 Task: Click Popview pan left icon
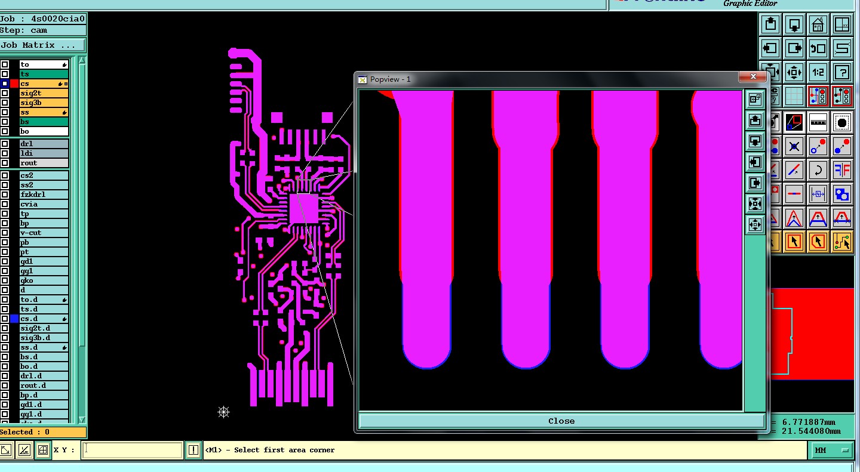click(755, 162)
